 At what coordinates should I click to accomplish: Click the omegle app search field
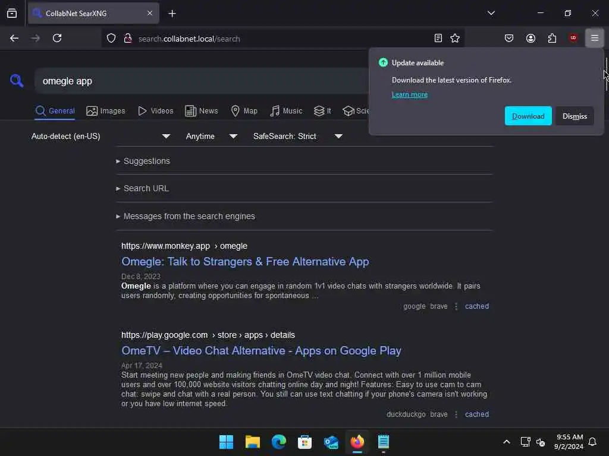pyautogui.click(x=202, y=81)
